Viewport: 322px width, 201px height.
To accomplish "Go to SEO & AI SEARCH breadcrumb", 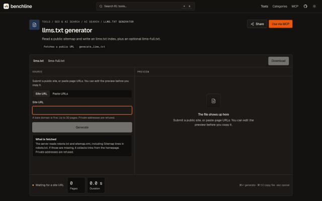I will [67, 22].
